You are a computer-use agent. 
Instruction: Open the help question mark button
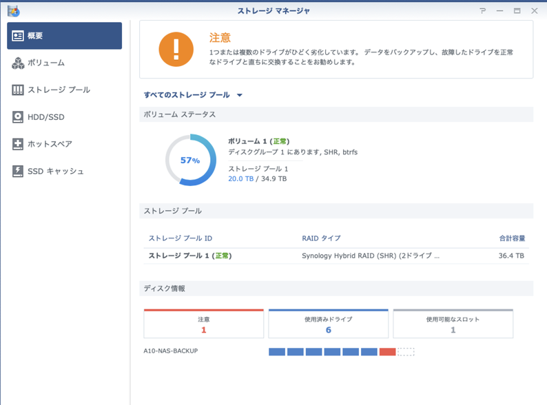(x=483, y=11)
